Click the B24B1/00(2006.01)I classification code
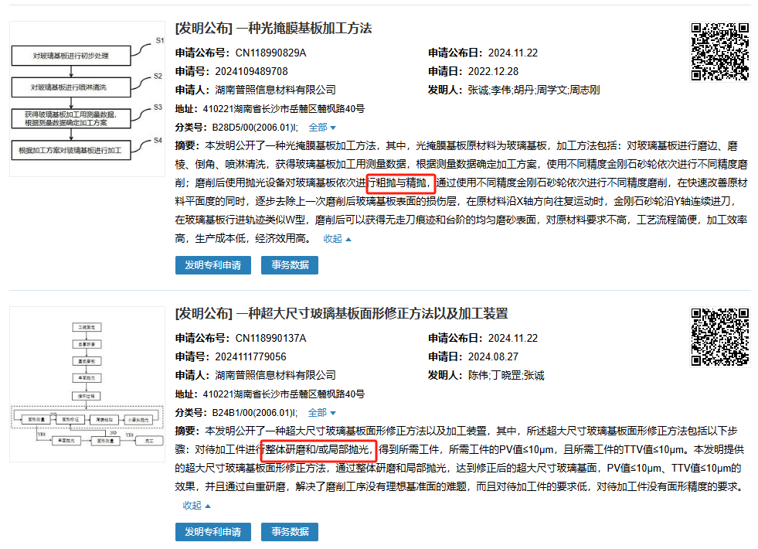 (254, 413)
